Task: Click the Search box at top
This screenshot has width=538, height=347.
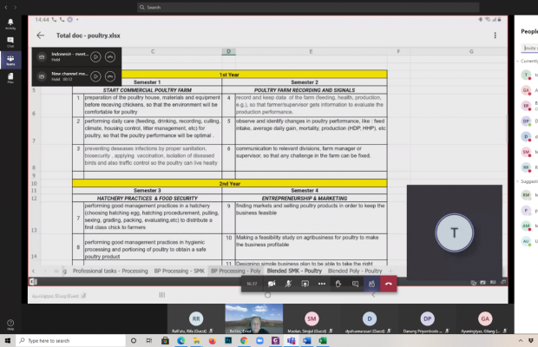Action: coord(308,7)
